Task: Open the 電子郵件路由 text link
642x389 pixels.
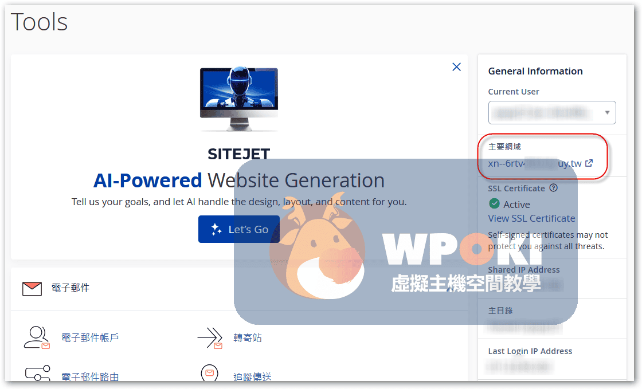Action: [90, 377]
